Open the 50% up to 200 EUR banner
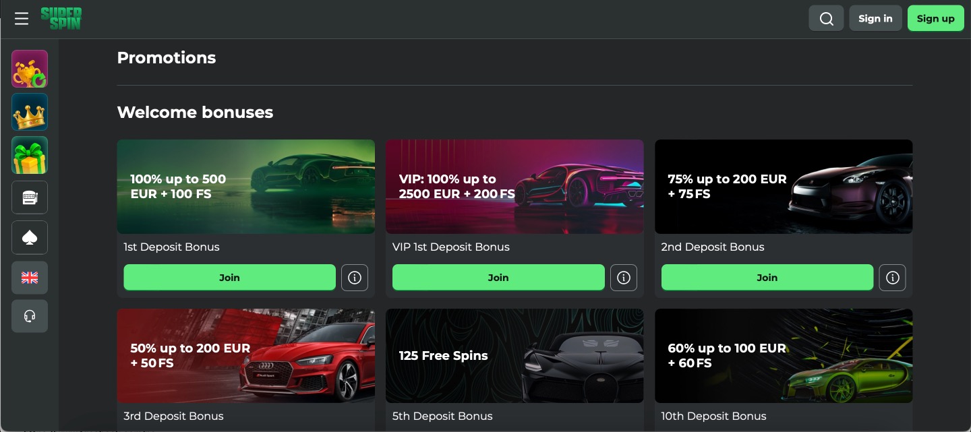 pyautogui.click(x=245, y=356)
